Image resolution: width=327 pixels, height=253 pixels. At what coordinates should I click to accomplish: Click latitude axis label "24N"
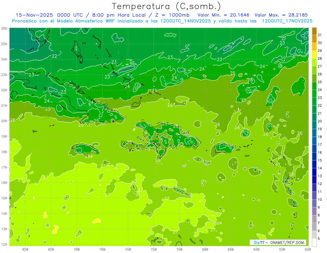pyautogui.click(x=4, y=59)
